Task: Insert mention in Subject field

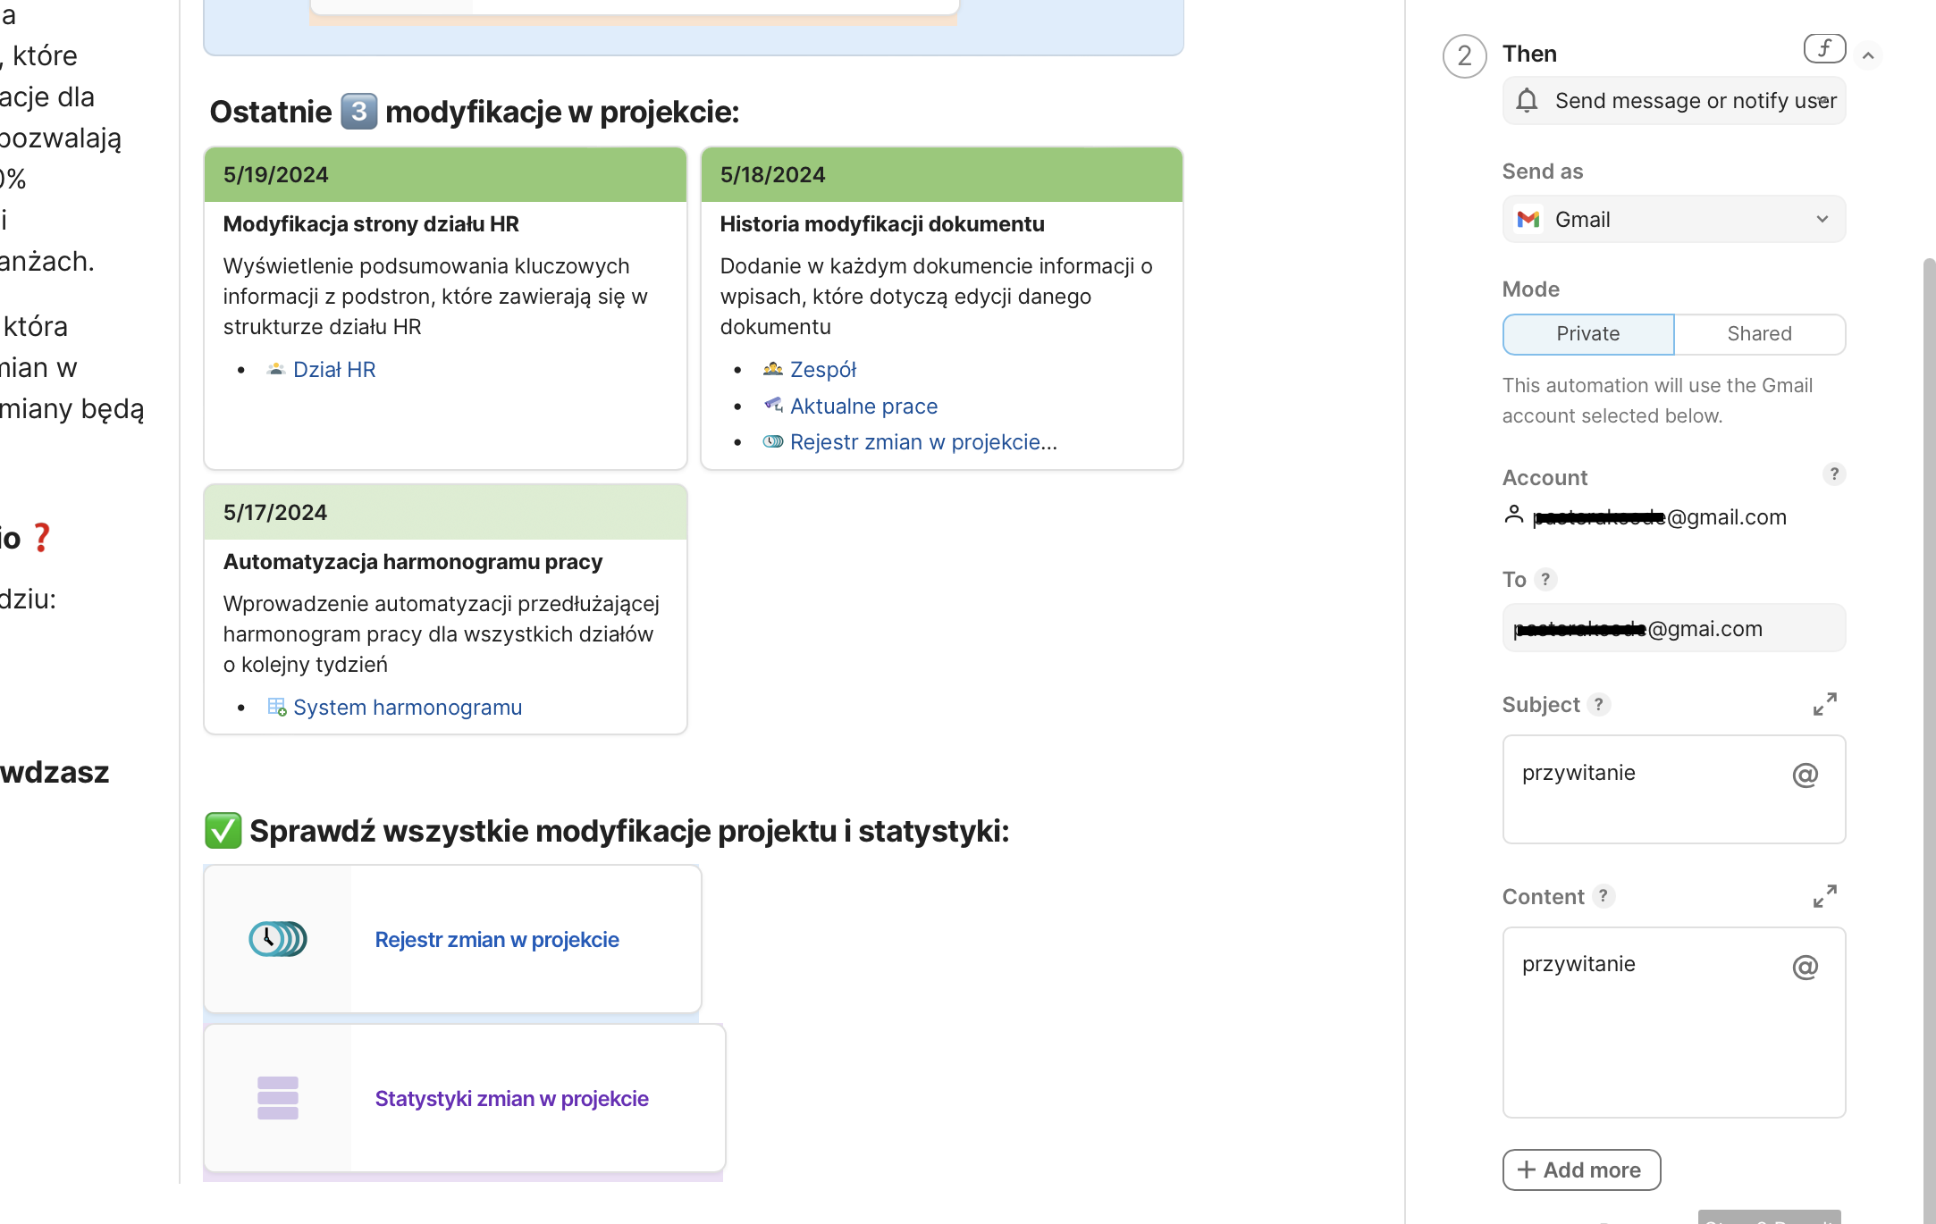Action: (1805, 775)
